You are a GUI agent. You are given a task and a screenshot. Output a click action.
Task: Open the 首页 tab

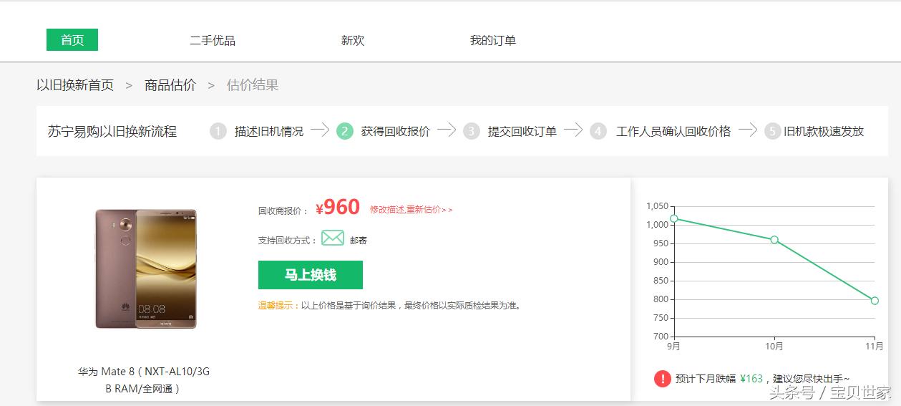72,40
